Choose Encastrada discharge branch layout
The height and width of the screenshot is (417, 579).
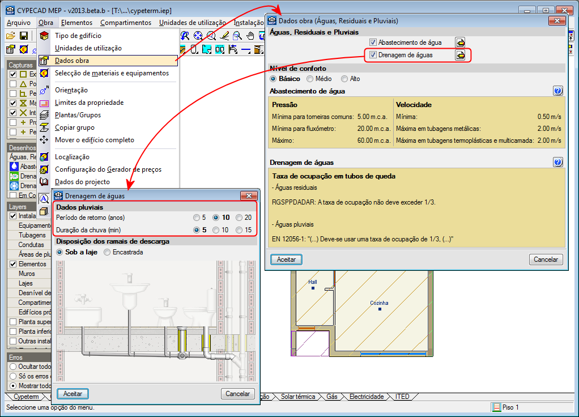click(x=107, y=252)
